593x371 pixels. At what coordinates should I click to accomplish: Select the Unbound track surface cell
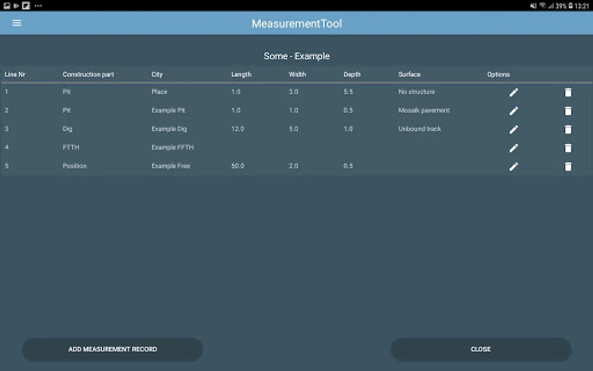pos(420,129)
